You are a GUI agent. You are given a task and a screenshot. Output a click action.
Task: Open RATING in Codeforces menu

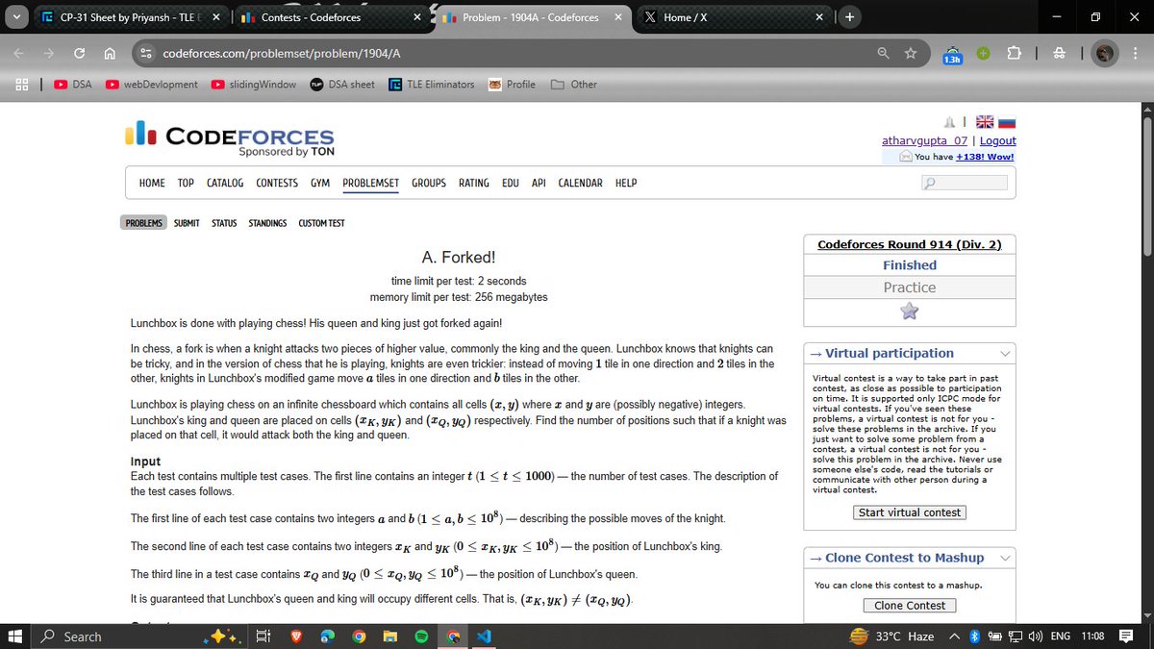point(474,183)
